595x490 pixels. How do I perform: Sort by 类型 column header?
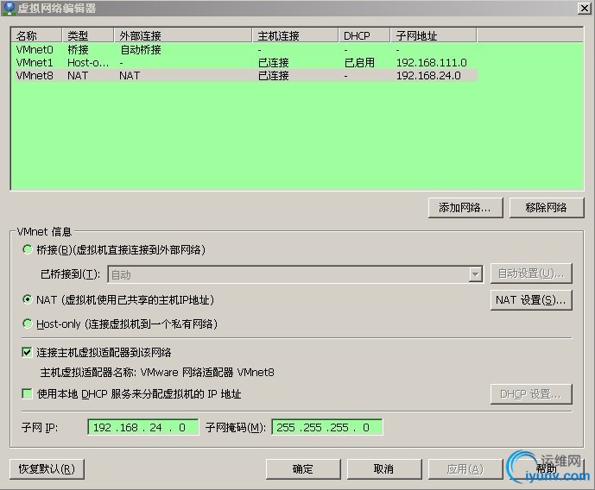[x=88, y=35]
